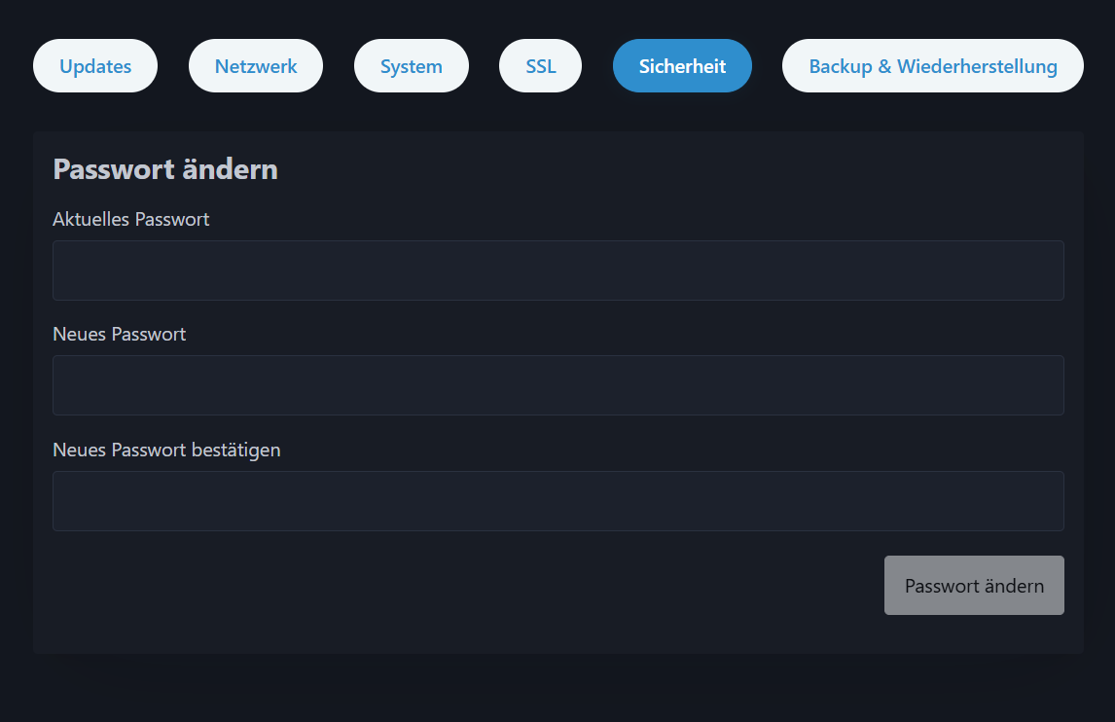
Task: Select the System tab
Action: point(411,65)
